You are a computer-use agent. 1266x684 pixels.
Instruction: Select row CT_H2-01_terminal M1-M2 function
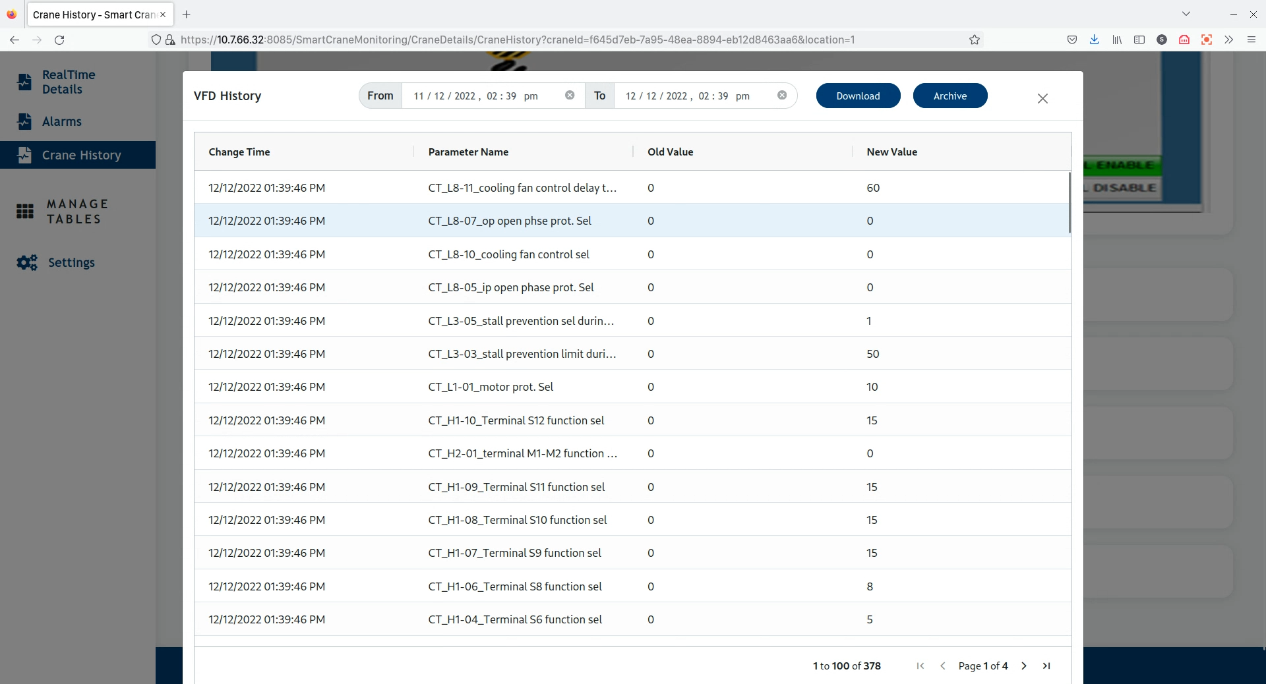click(x=632, y=453)
